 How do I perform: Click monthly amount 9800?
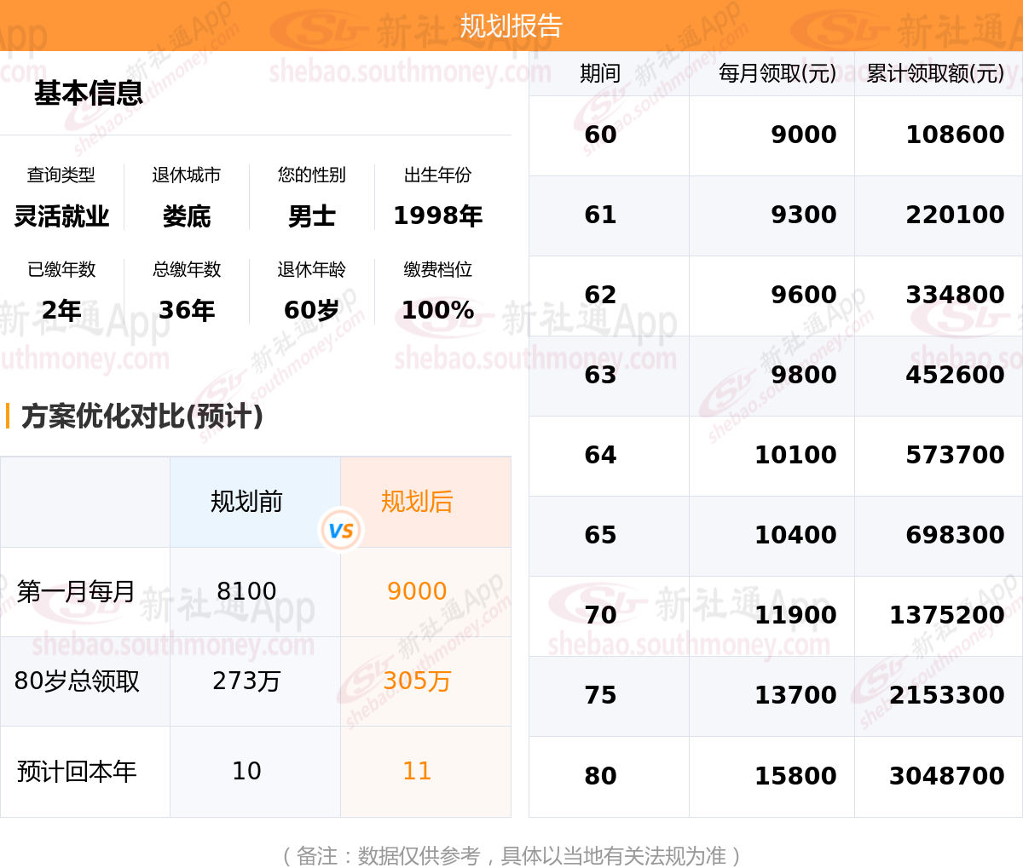804,375
